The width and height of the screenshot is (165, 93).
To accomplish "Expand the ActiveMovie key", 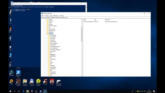I will 47,37.
